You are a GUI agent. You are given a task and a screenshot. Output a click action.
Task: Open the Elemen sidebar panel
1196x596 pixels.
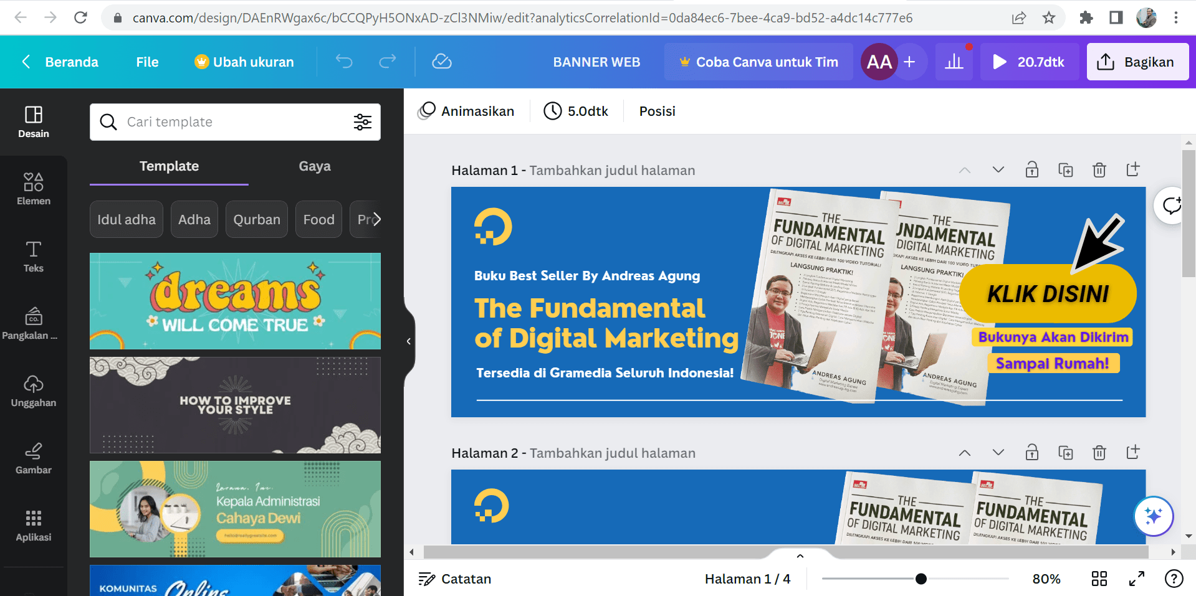click(34, 189)
